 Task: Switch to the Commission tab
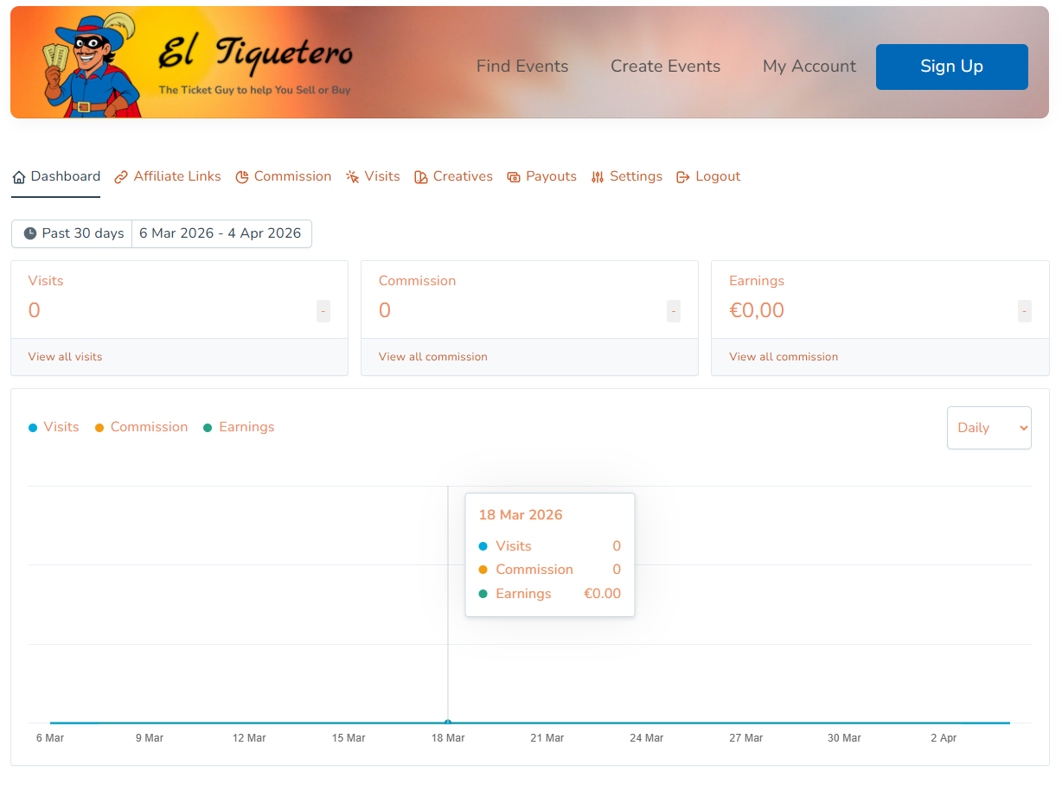[x=284, y=176]
